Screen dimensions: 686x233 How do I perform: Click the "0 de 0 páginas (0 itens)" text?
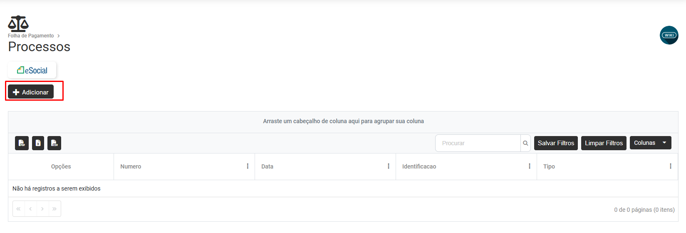(644, 210)
